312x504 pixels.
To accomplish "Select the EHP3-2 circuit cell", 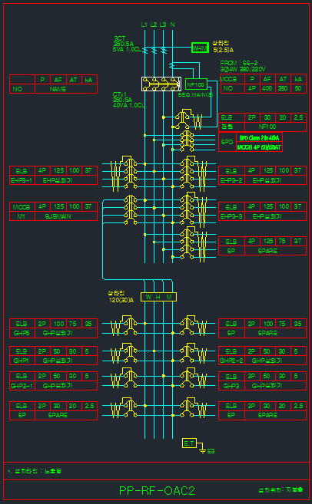I will (x=231, y=180).
